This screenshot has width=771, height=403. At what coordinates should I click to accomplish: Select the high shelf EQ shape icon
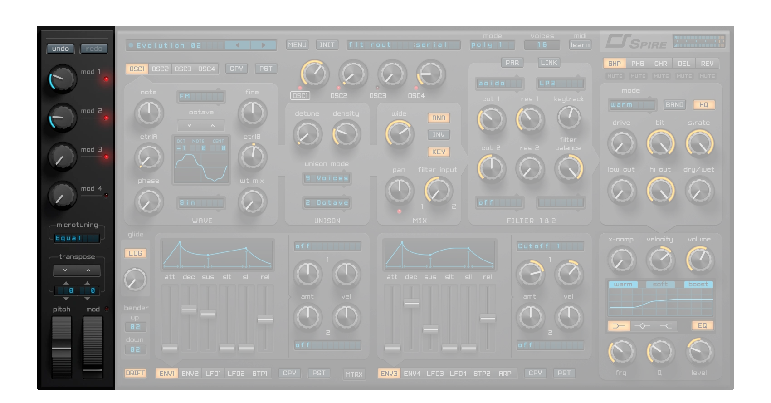pos(665,326)
